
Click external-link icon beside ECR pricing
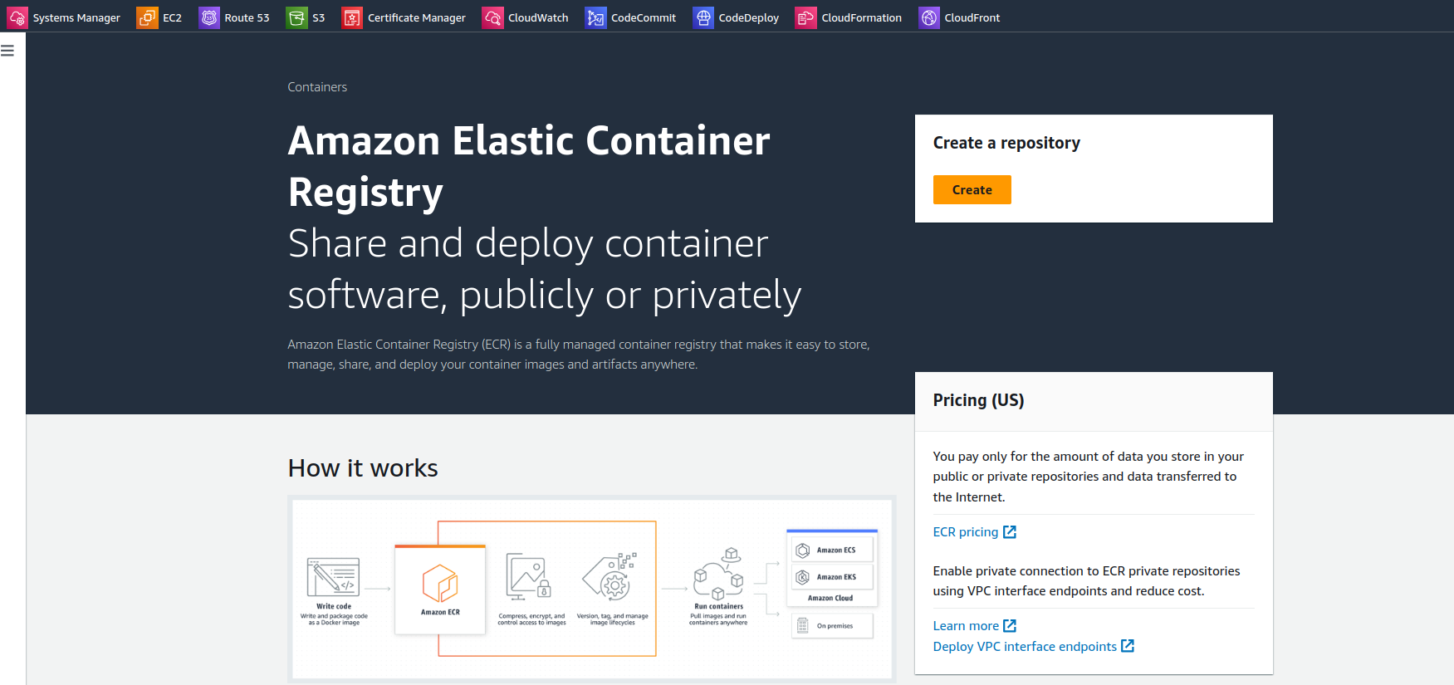[1010, 532]
